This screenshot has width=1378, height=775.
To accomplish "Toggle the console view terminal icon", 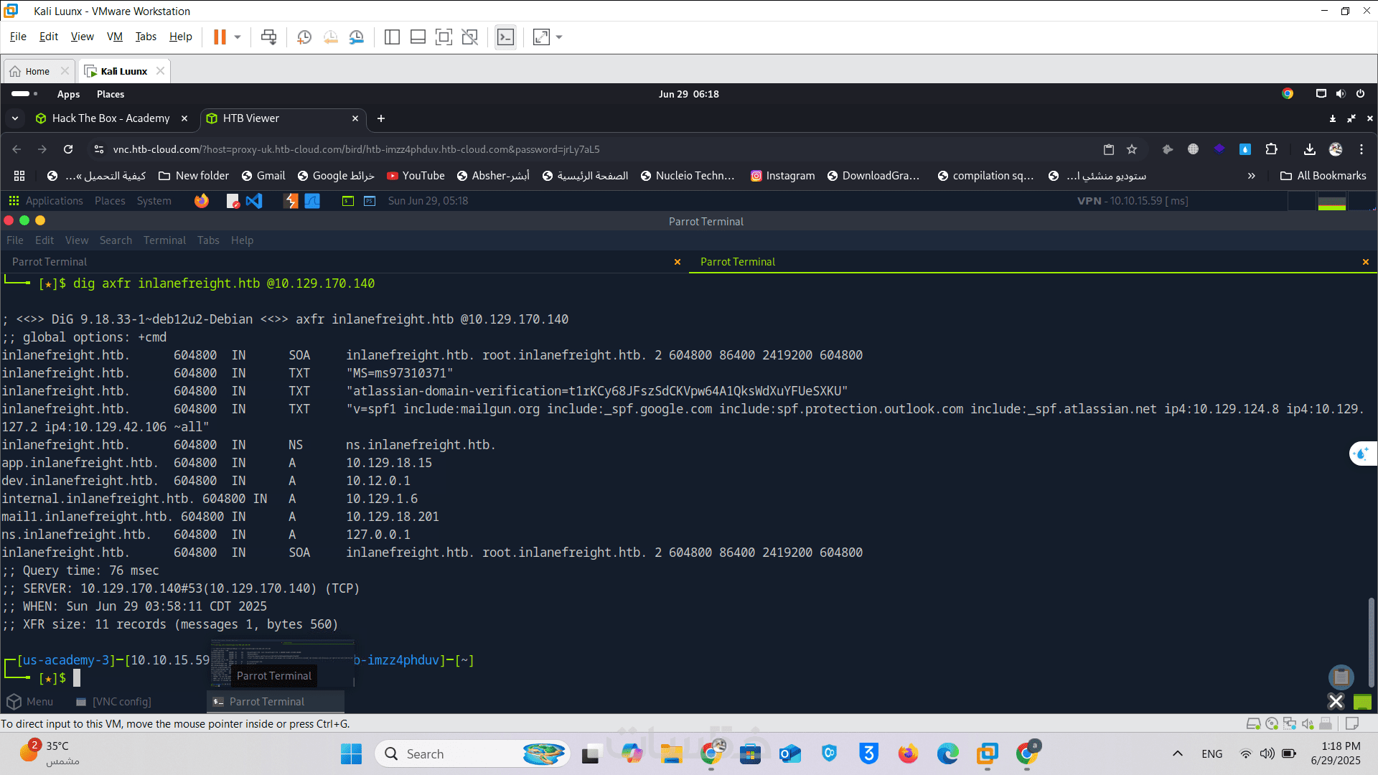I will click(505, 37).
